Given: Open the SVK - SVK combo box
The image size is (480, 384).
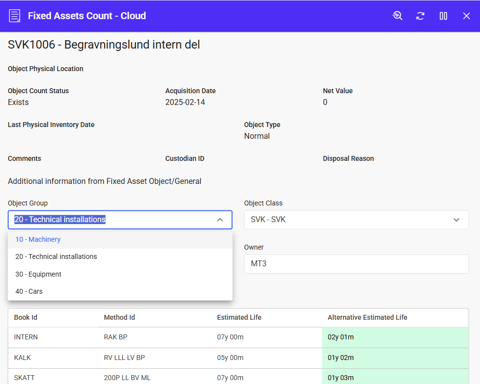Looking at the screenshot, I should coord(349,220).
